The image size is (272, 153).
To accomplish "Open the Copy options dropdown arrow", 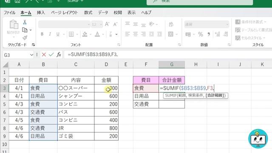I will [31, 30].
